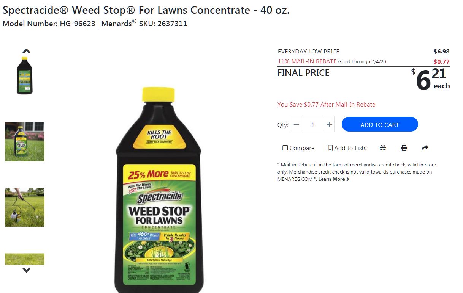Viewport: 463px width, 293px height.
Task: Click the print page icon
Action: [404, 148]
